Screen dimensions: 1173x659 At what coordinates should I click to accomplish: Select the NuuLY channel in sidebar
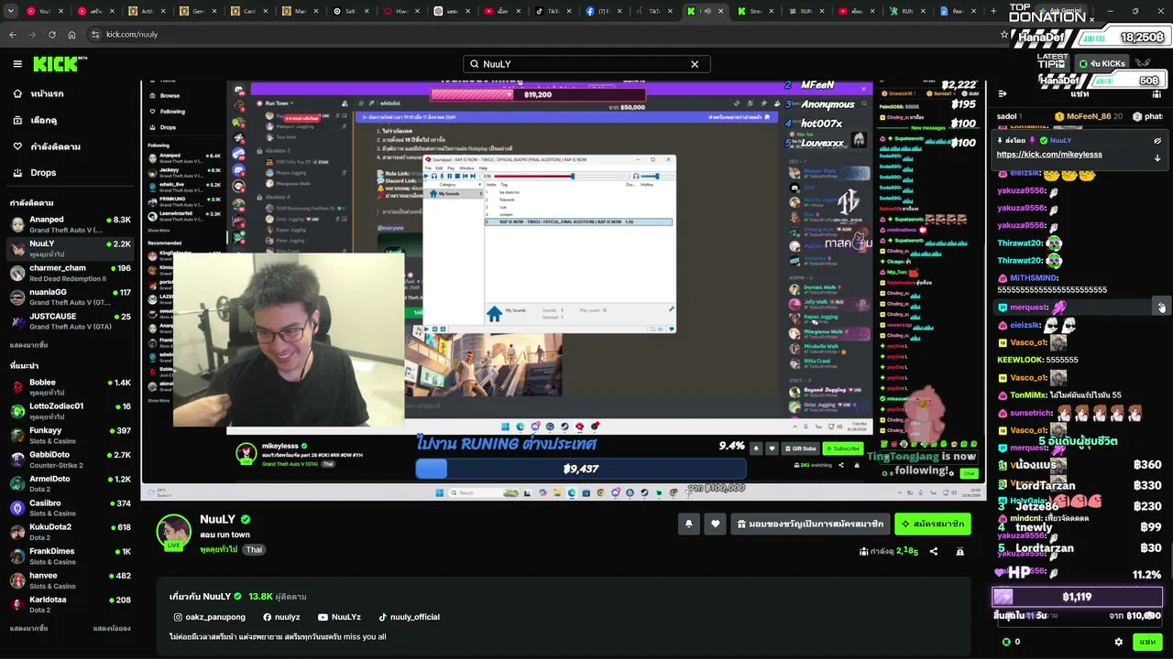71,249
